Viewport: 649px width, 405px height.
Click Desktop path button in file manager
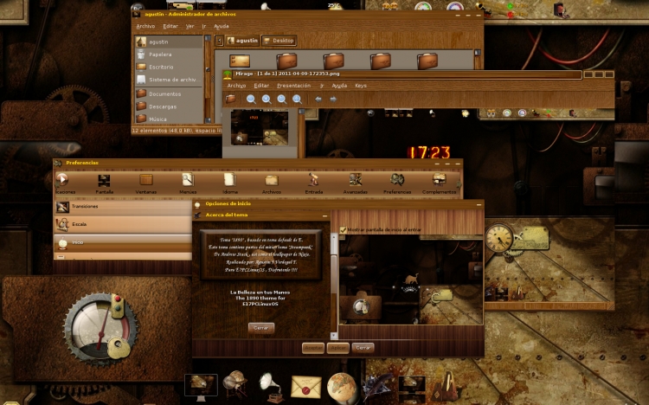[280, 41]
